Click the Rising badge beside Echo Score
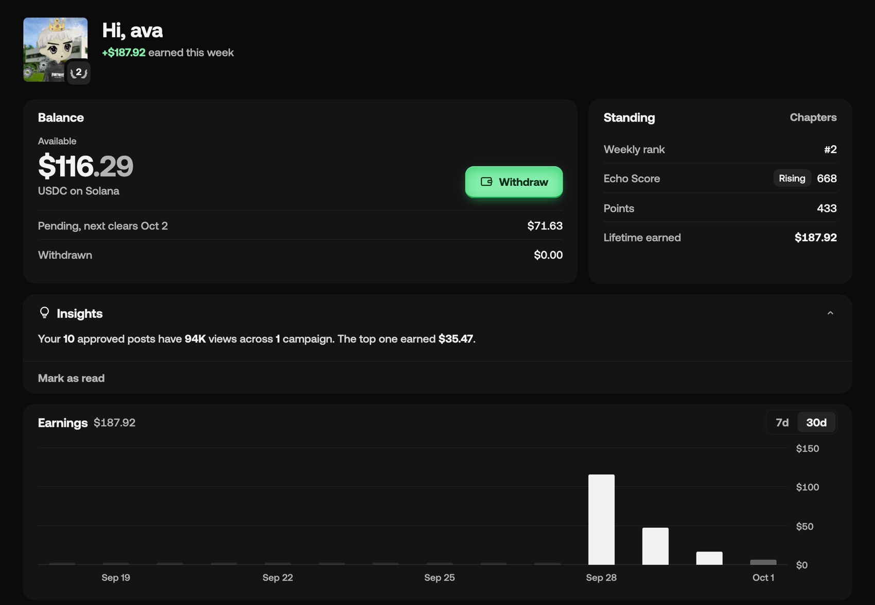Viewport: 875px width, 605px height. click(x=792, y=178)
